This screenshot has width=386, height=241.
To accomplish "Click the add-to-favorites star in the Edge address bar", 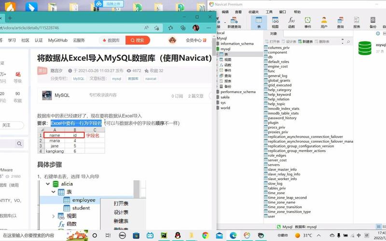I will tap(156, 28).
